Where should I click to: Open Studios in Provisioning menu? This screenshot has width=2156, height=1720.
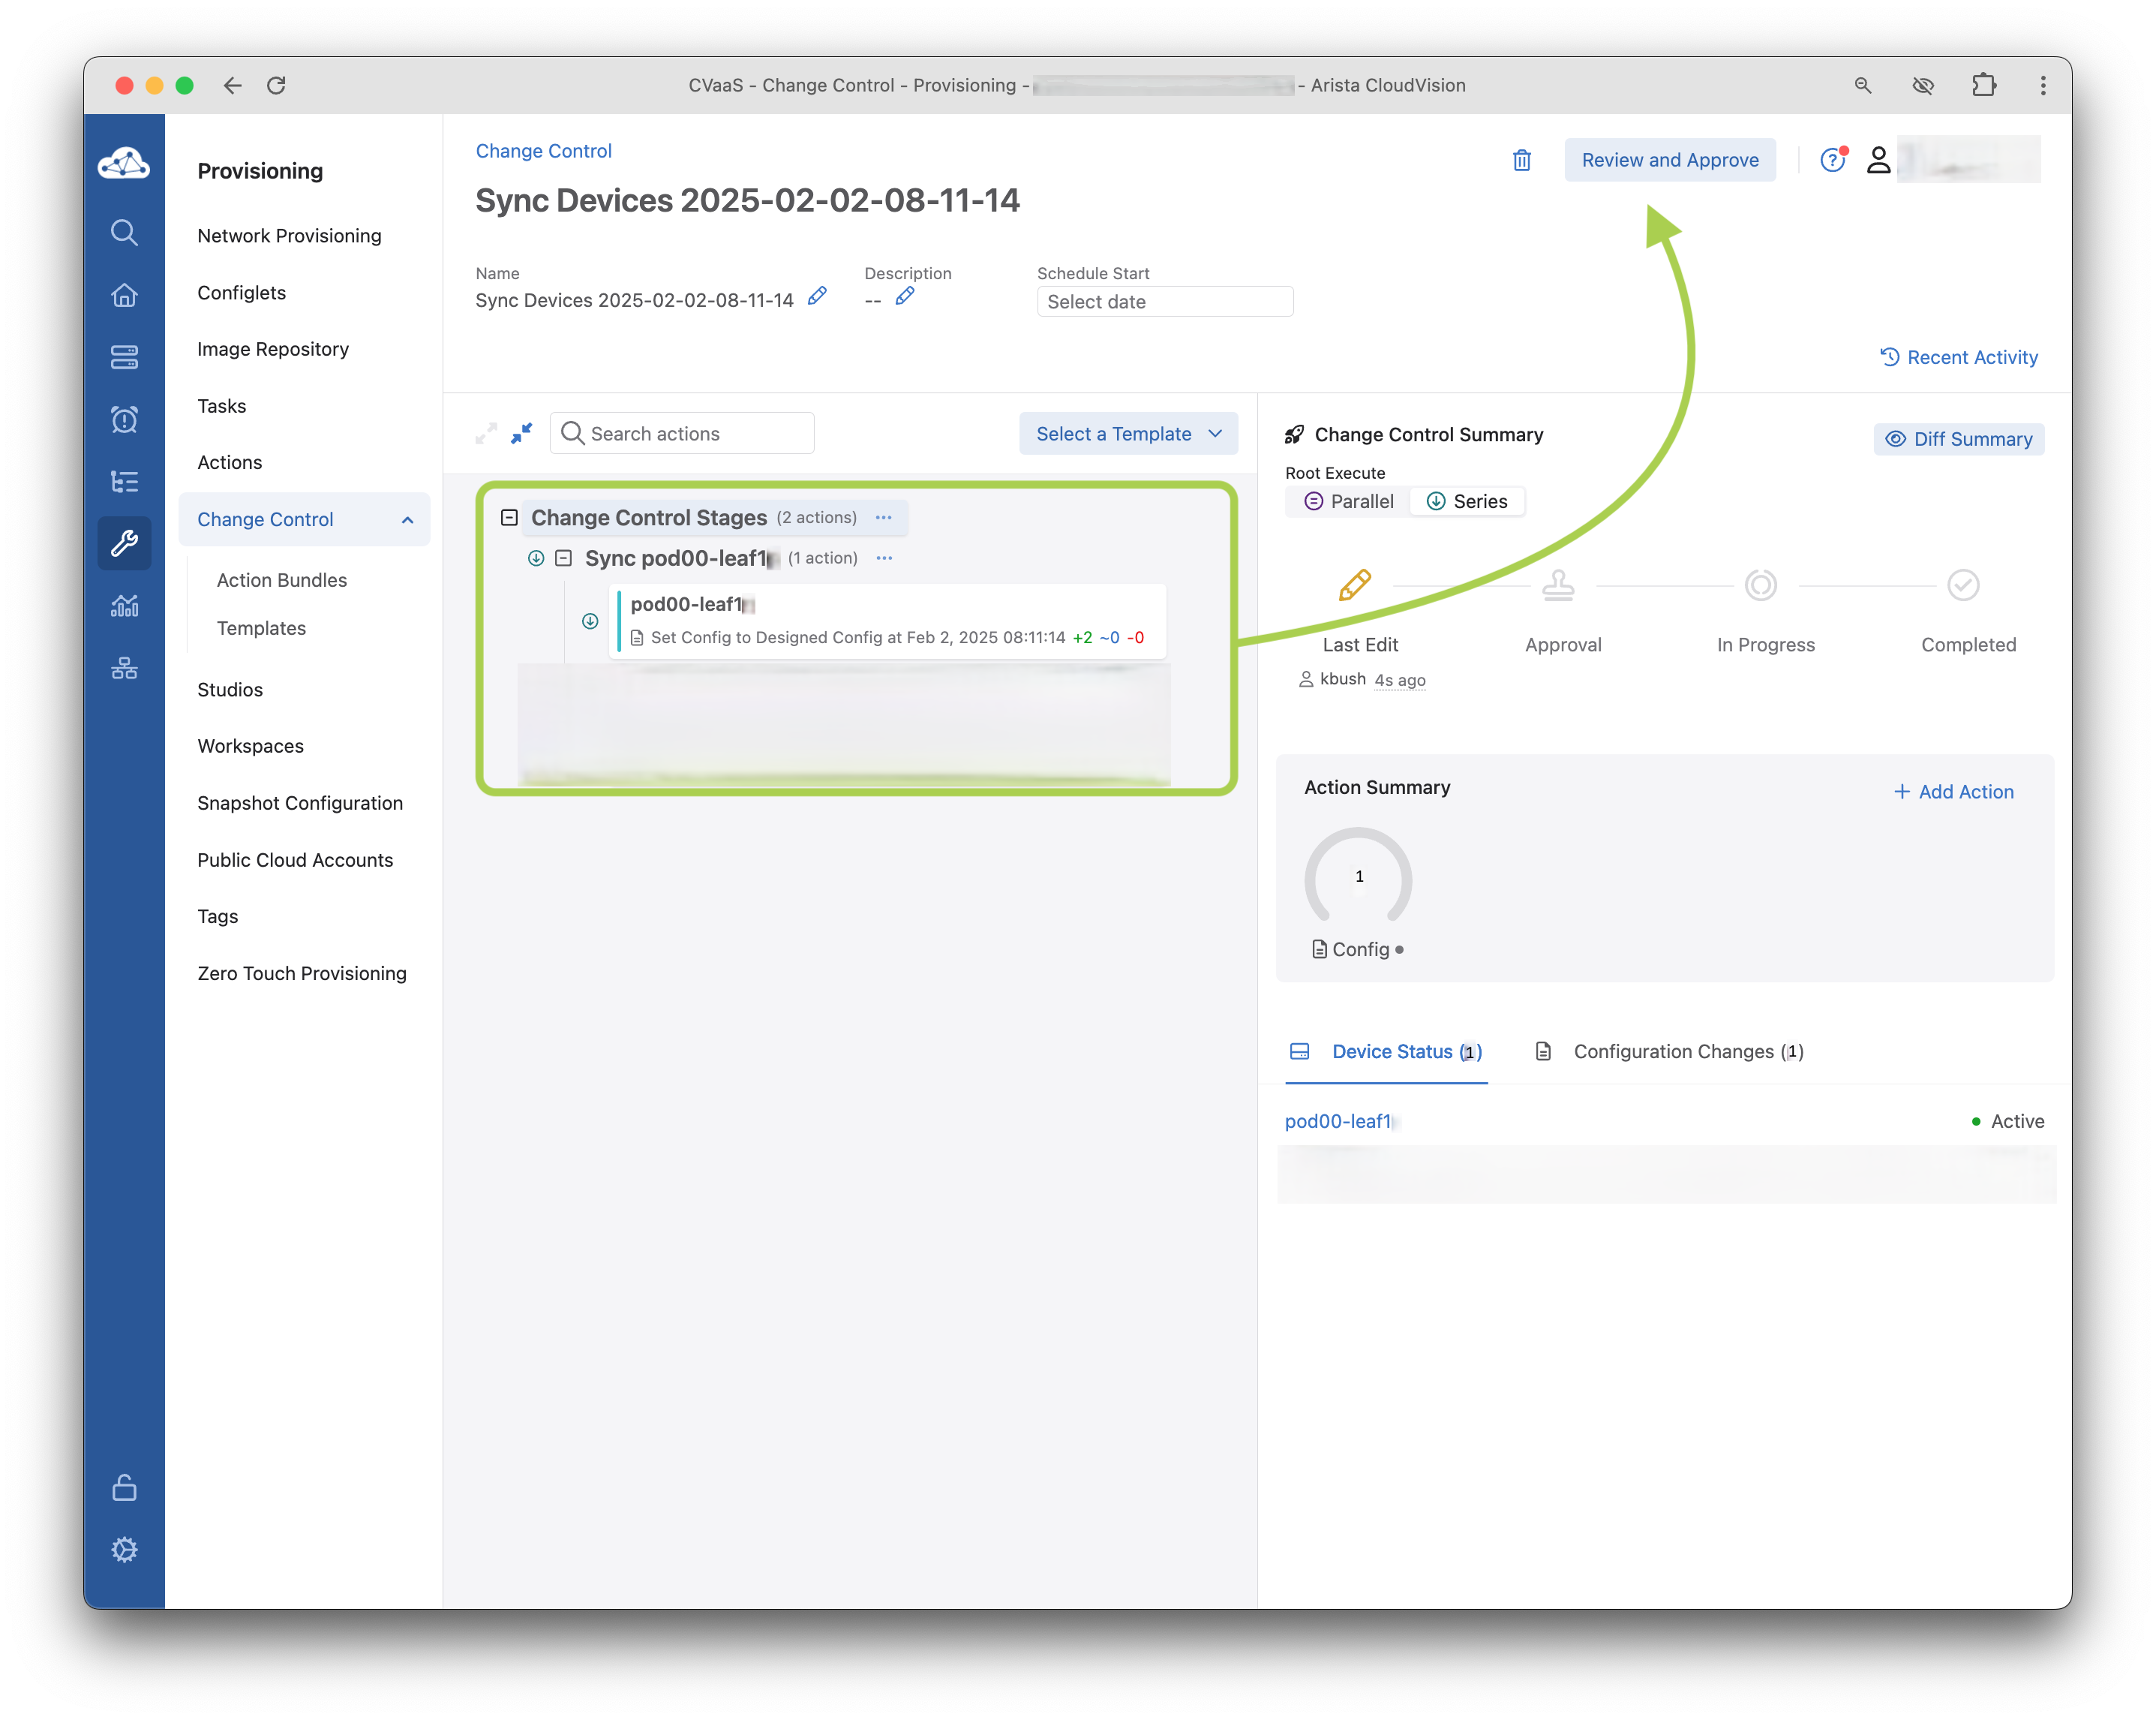point(230,690)
